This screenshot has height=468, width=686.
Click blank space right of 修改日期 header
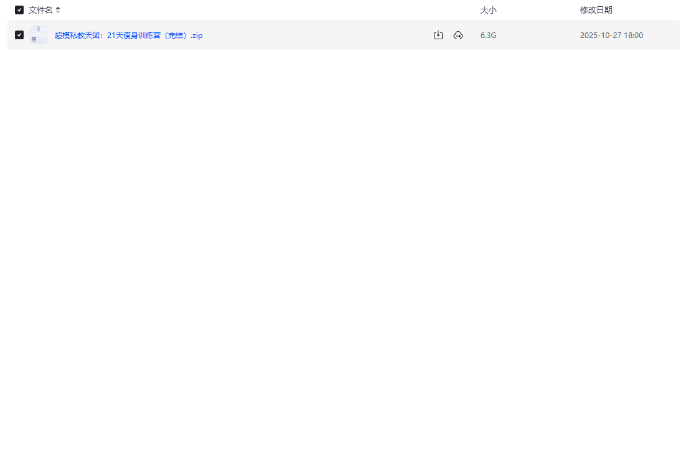[647, 10]
